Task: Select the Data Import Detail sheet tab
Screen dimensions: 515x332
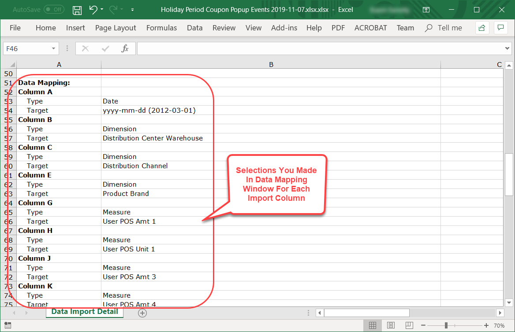Action: (85, 312)
